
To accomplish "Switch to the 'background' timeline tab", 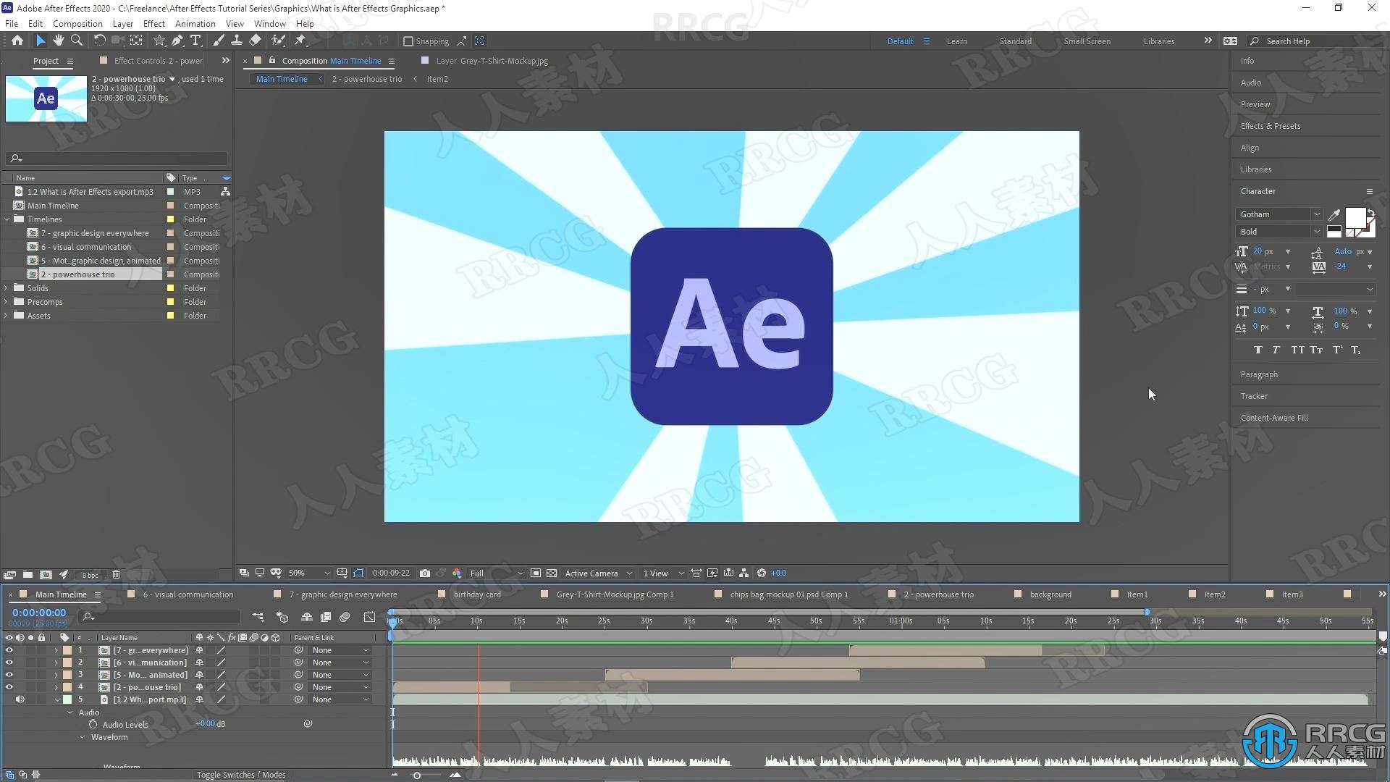I will (x=1050, y=594).
